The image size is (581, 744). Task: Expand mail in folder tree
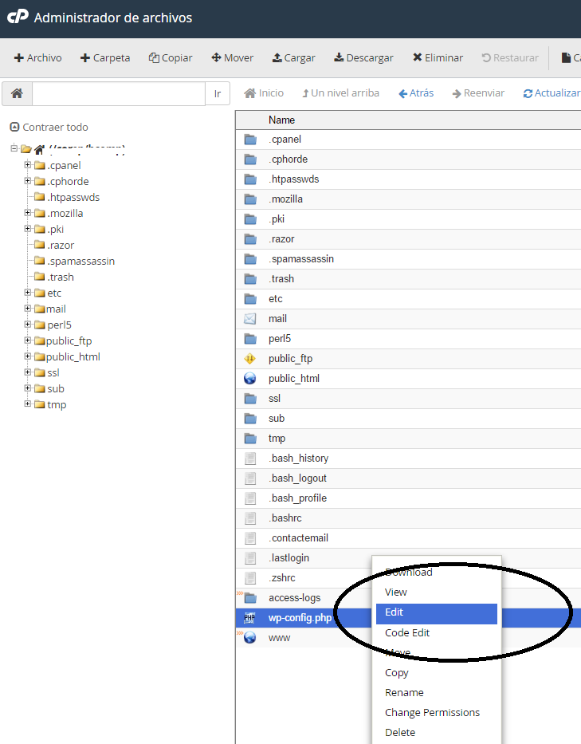(x=28, y=309)
